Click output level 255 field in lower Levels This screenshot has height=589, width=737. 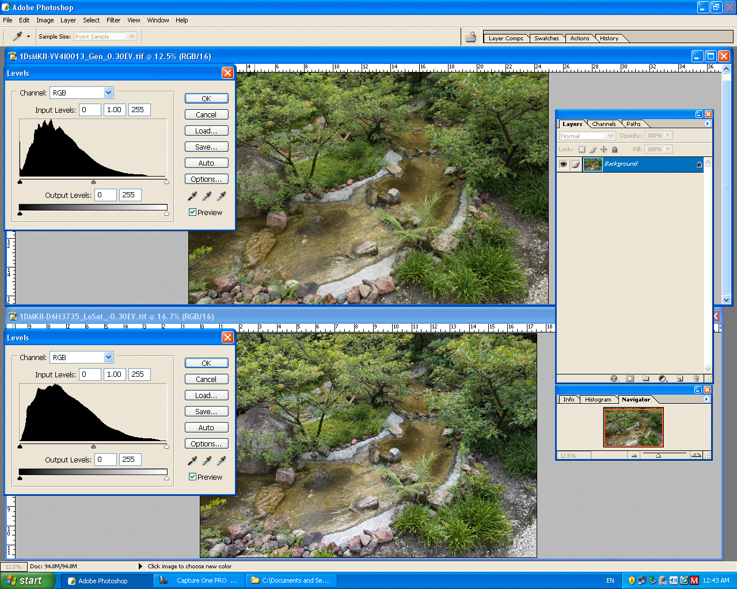(x=130, y=460)
